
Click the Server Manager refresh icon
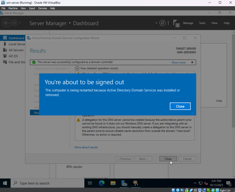(x=162, y=23)
